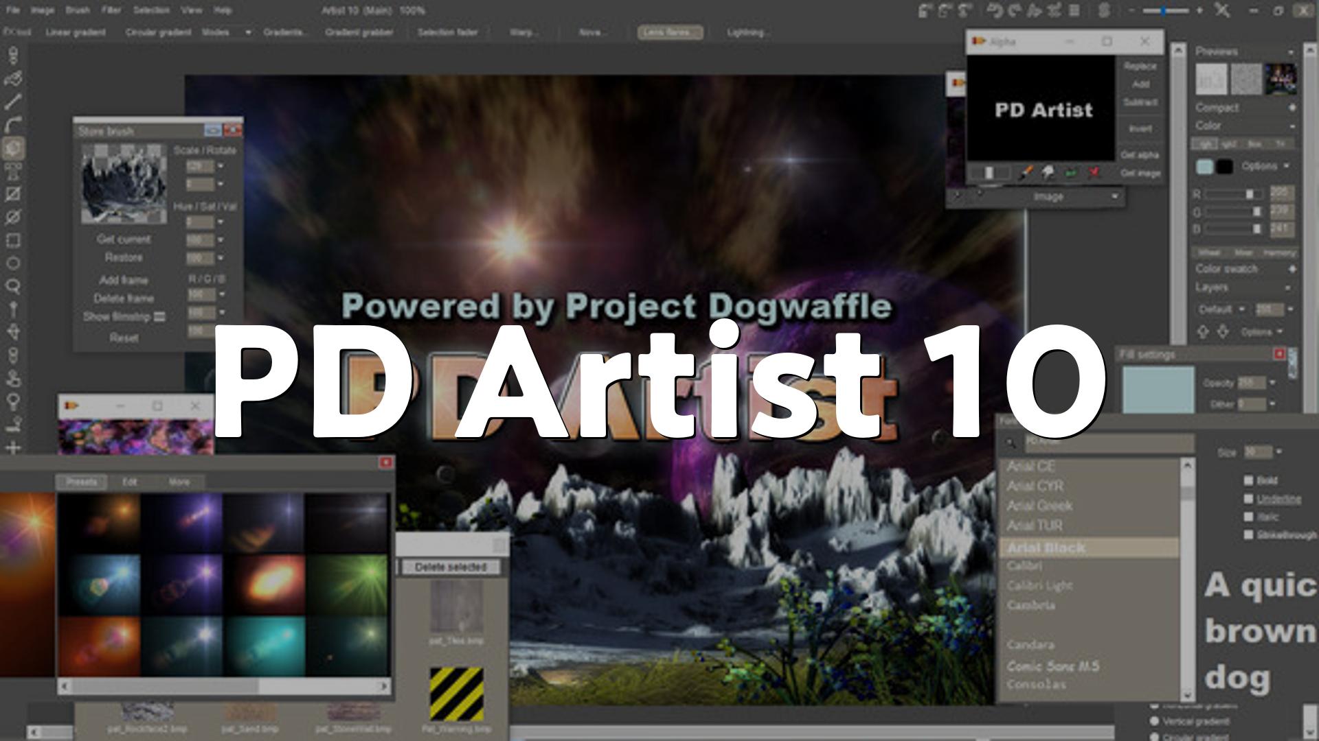Viewport: 1319px width, 741px height.
Task: Adjust the R color slider
Action: [1235, 194]
